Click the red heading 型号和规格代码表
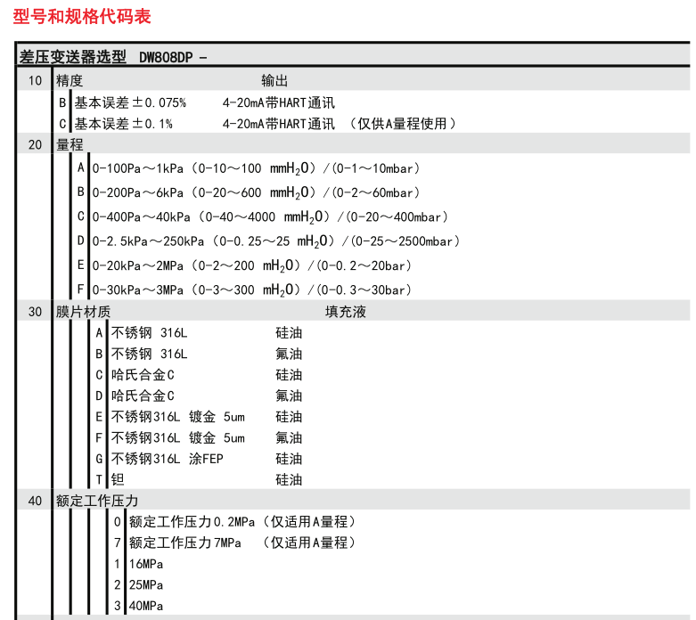696x620 pixels. [82, 16]
